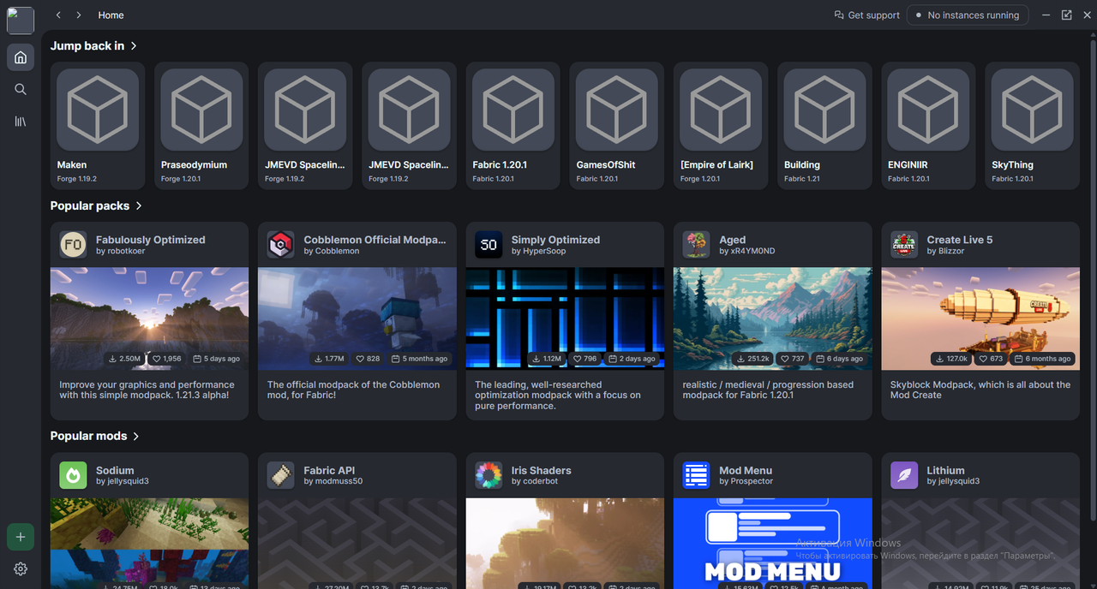The width and height of the screenshot is (1097, 589).
Task: Click the Maken instance cube icon
Action: [x=98, y=110]
